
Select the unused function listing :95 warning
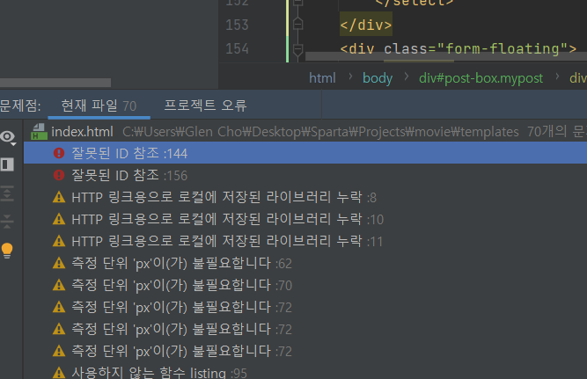(305, 373)
